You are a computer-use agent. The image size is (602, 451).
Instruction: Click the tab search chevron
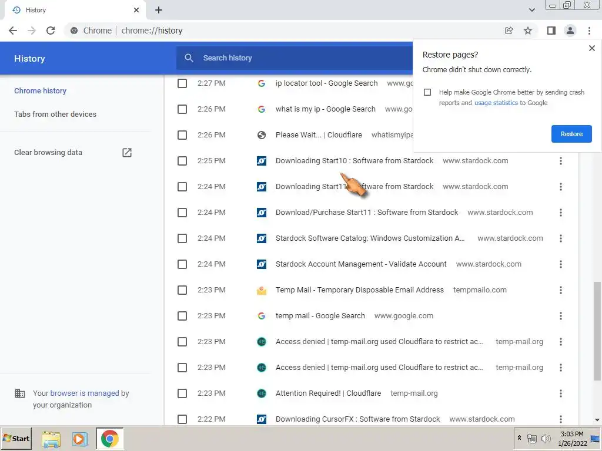pos(531,10)
